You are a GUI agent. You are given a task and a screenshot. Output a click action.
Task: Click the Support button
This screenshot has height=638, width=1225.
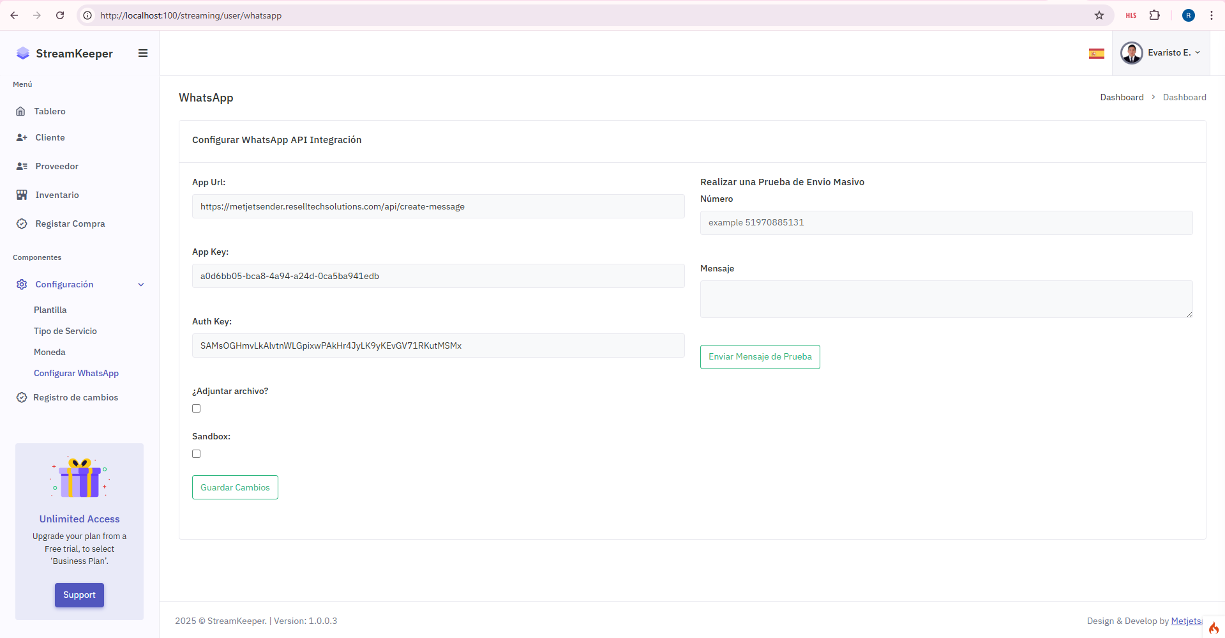(79, 595)
